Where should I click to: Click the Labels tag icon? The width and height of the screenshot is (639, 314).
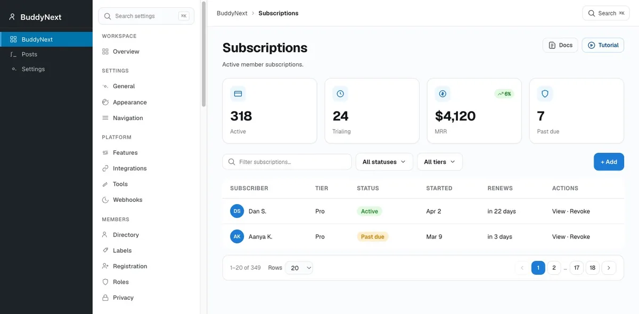[x=105, y=250]
